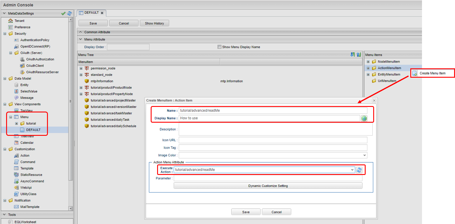Switch to the DEFAULT tab
Image resolution: width=455 pixels, height=224 pixels.
91,13
